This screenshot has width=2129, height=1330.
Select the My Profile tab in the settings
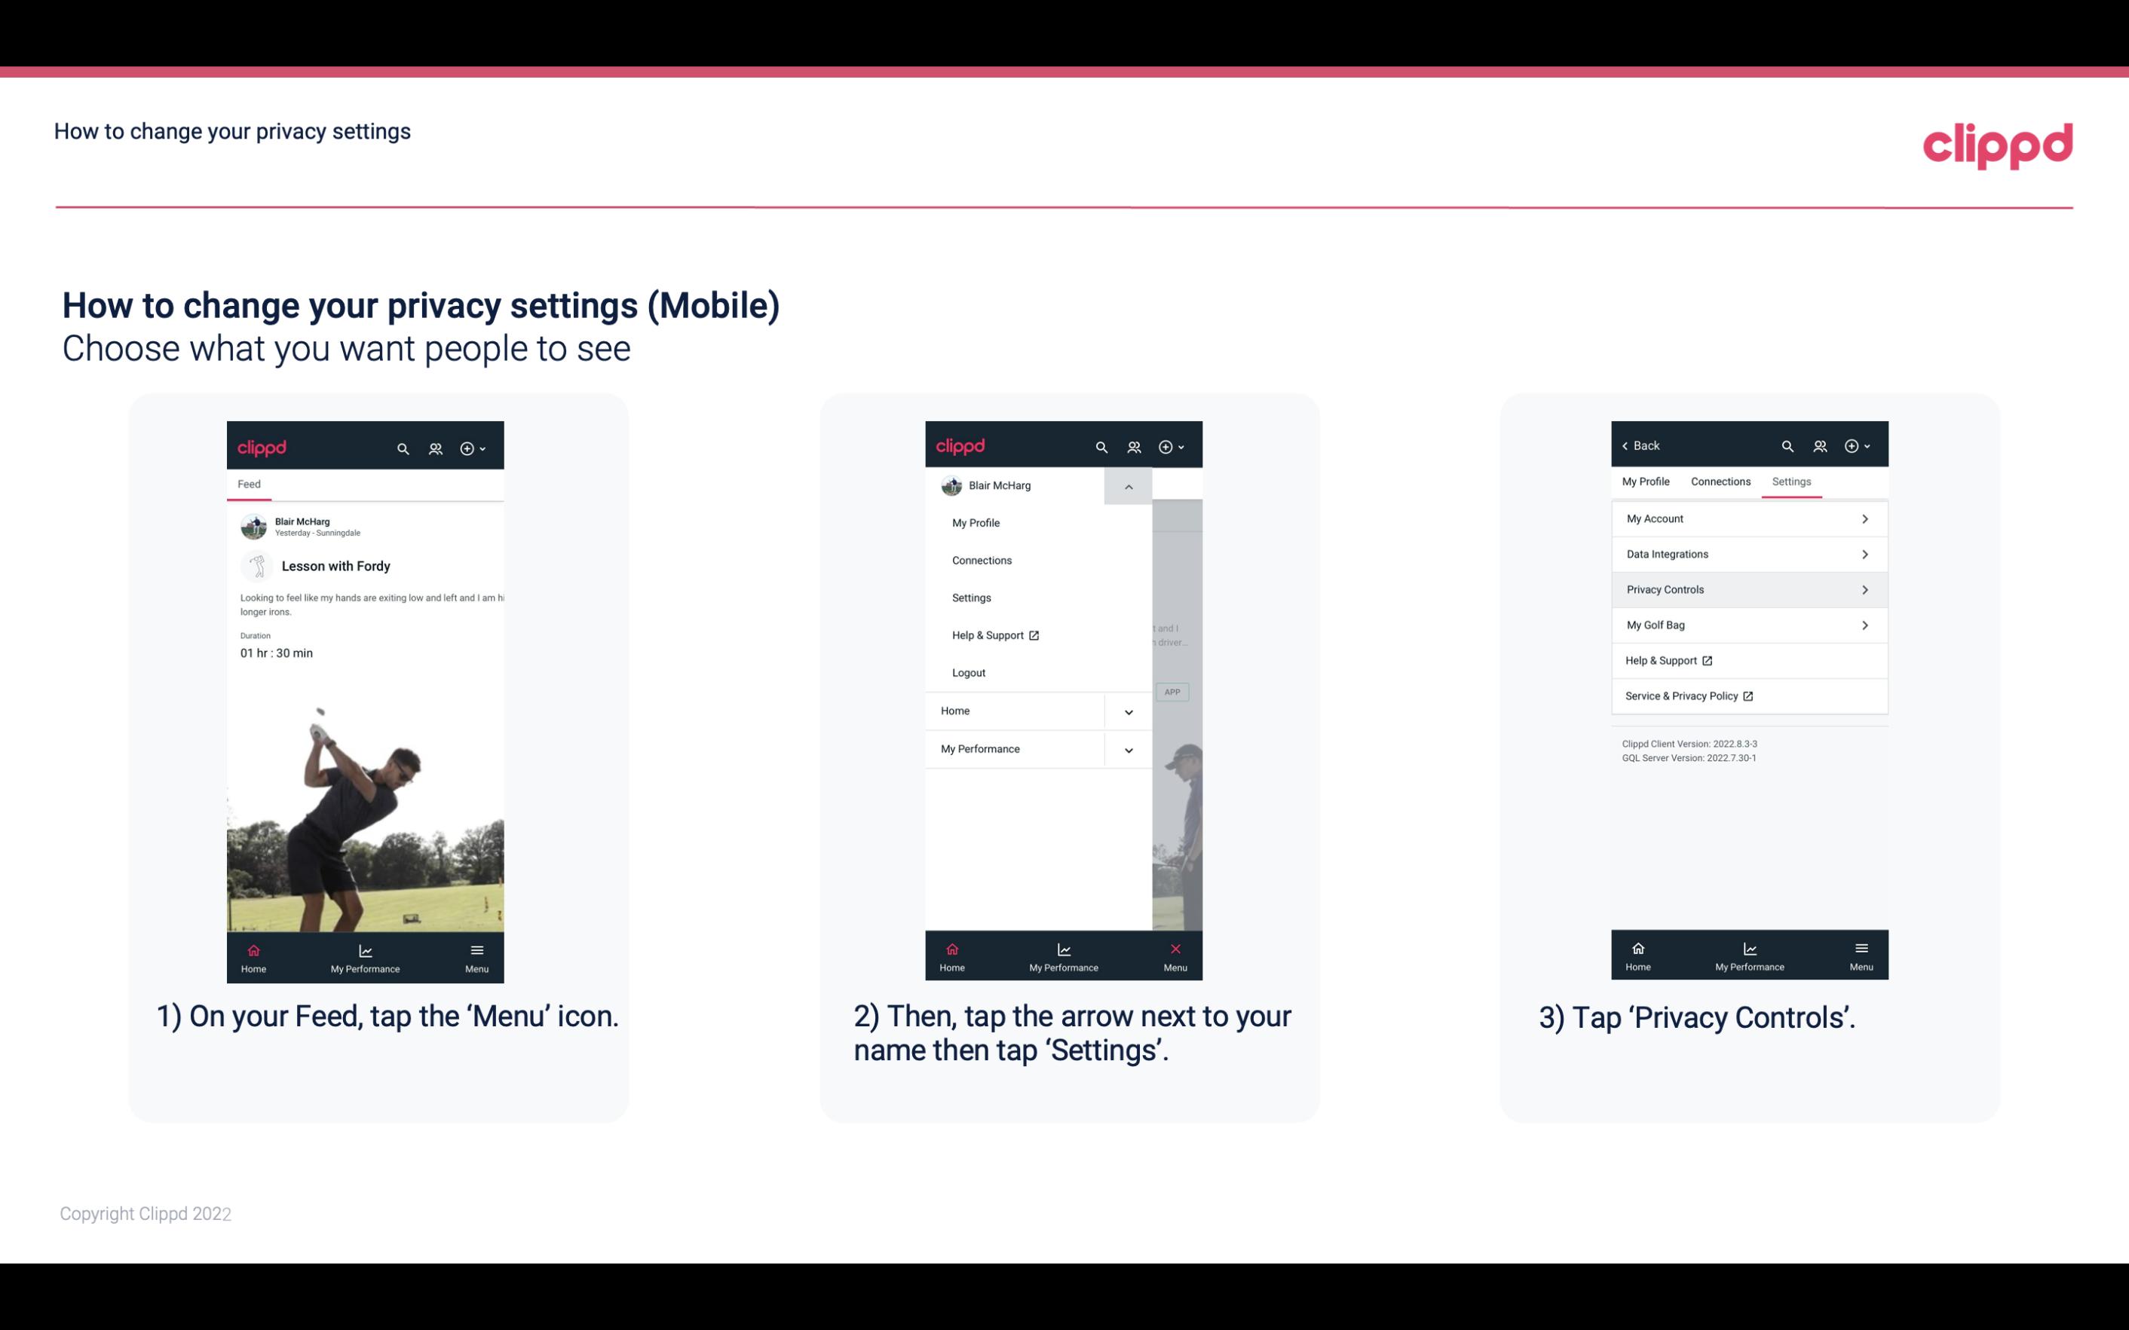pos(1648,481)
